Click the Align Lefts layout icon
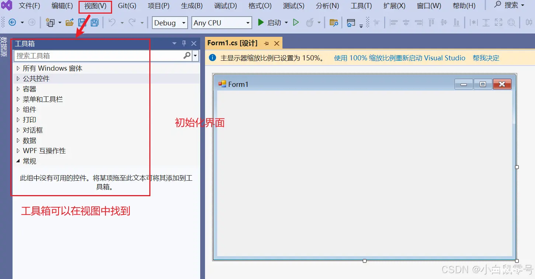This screenshot has width=535, height=279. 394,22
